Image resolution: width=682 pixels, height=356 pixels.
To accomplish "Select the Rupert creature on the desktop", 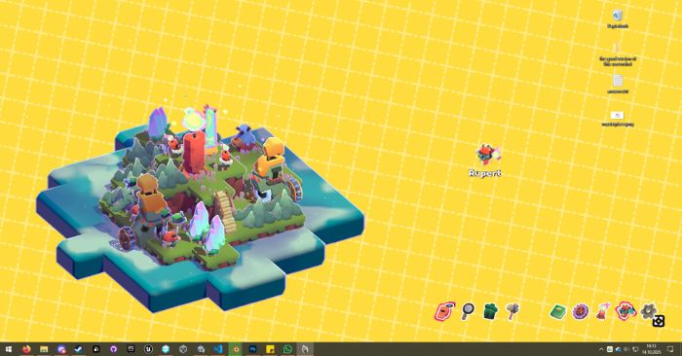I will pyautogui.click(x=487, y=154).
